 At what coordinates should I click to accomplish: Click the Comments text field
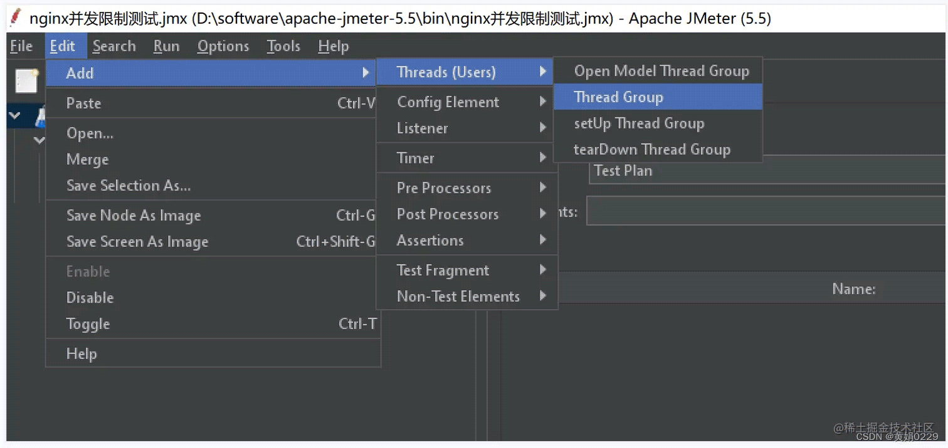765,211
